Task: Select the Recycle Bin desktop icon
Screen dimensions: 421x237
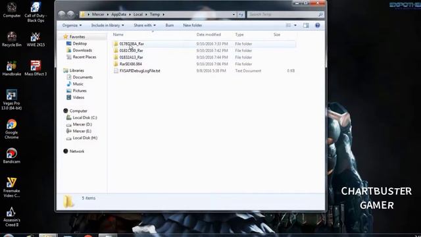Action: [12, 39]
